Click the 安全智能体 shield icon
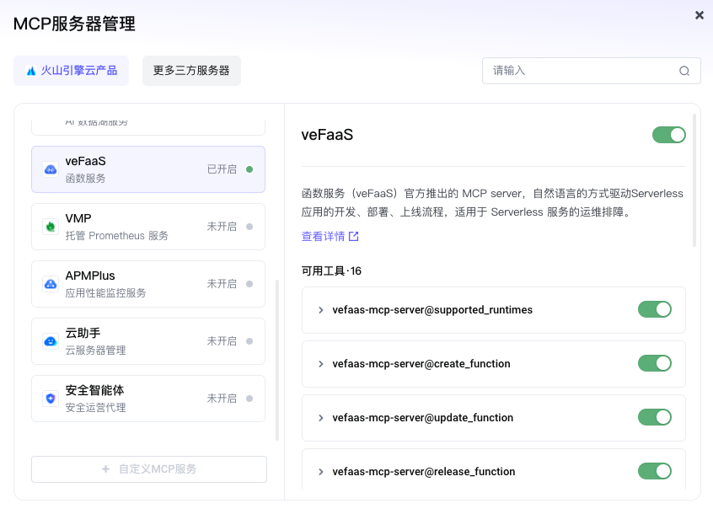 coord(51,399)
